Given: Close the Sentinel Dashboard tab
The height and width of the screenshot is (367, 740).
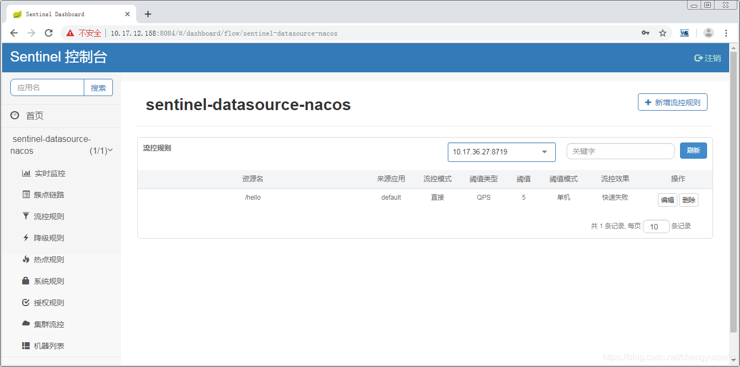Looking at the screenshot, I should 127,14.
